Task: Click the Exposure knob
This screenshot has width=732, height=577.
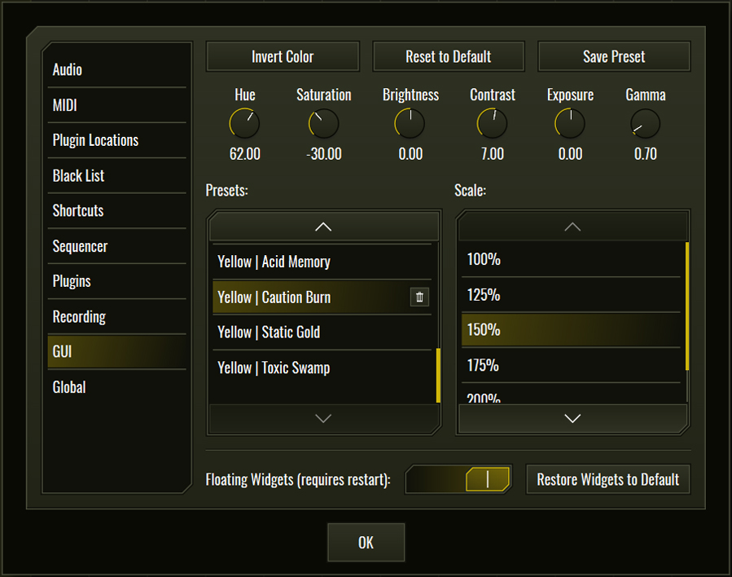Action: coord(569,123)
